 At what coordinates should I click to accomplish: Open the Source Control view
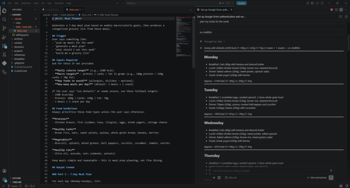(x=4, y=28)
